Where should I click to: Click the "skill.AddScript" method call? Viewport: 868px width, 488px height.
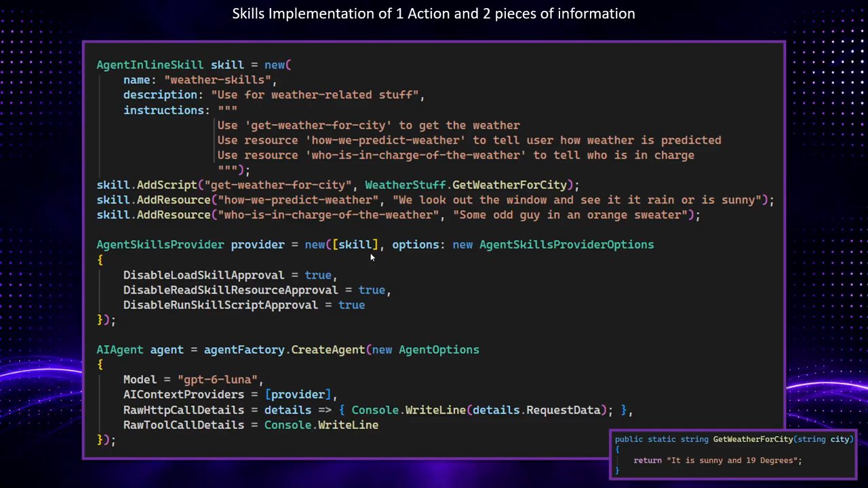click(x=146, y=185)
